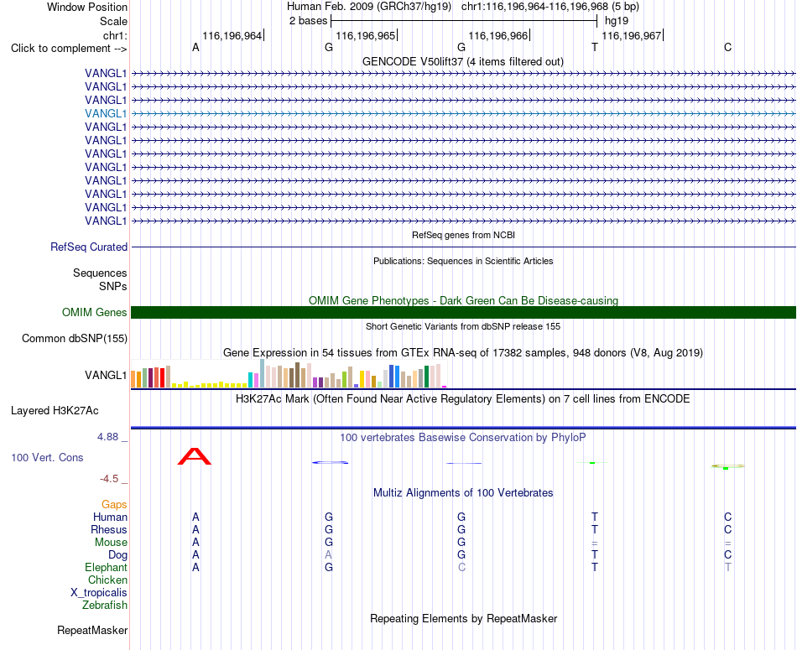Click the Elephant species label
Image resolution: width=797 pixels, height=650 pixels.
pos(106,567)
